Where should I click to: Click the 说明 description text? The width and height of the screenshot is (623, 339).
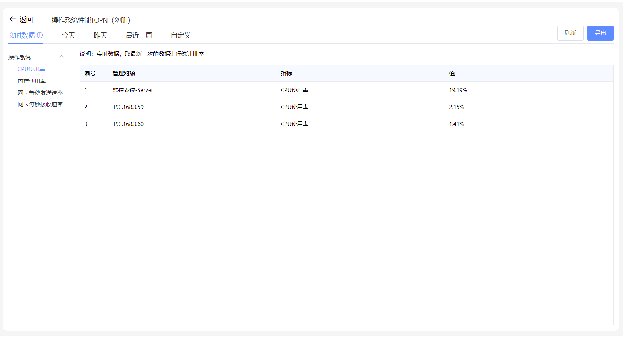tap(142, 54)
